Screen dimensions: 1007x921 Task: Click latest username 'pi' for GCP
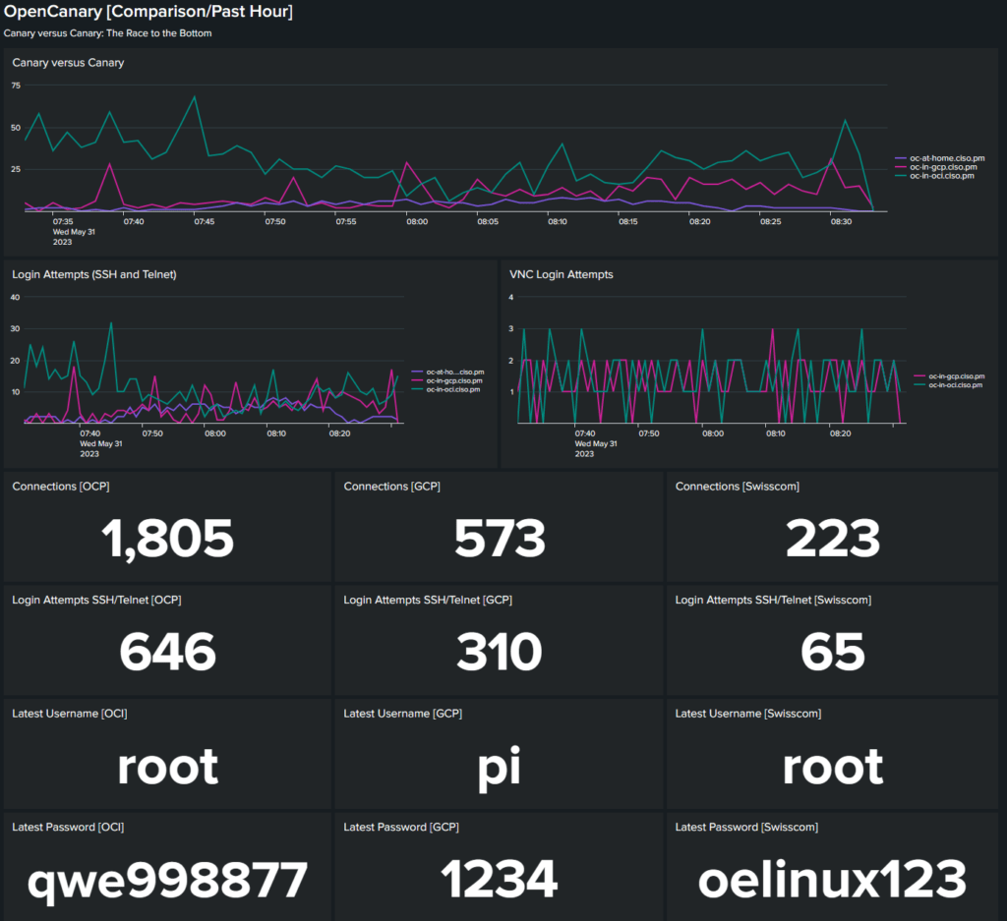[499, 767]
